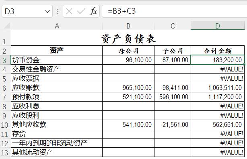This screenshot has width=247, height=159.
Task: Select cell with 965,100.00
Action: (128, 88)
